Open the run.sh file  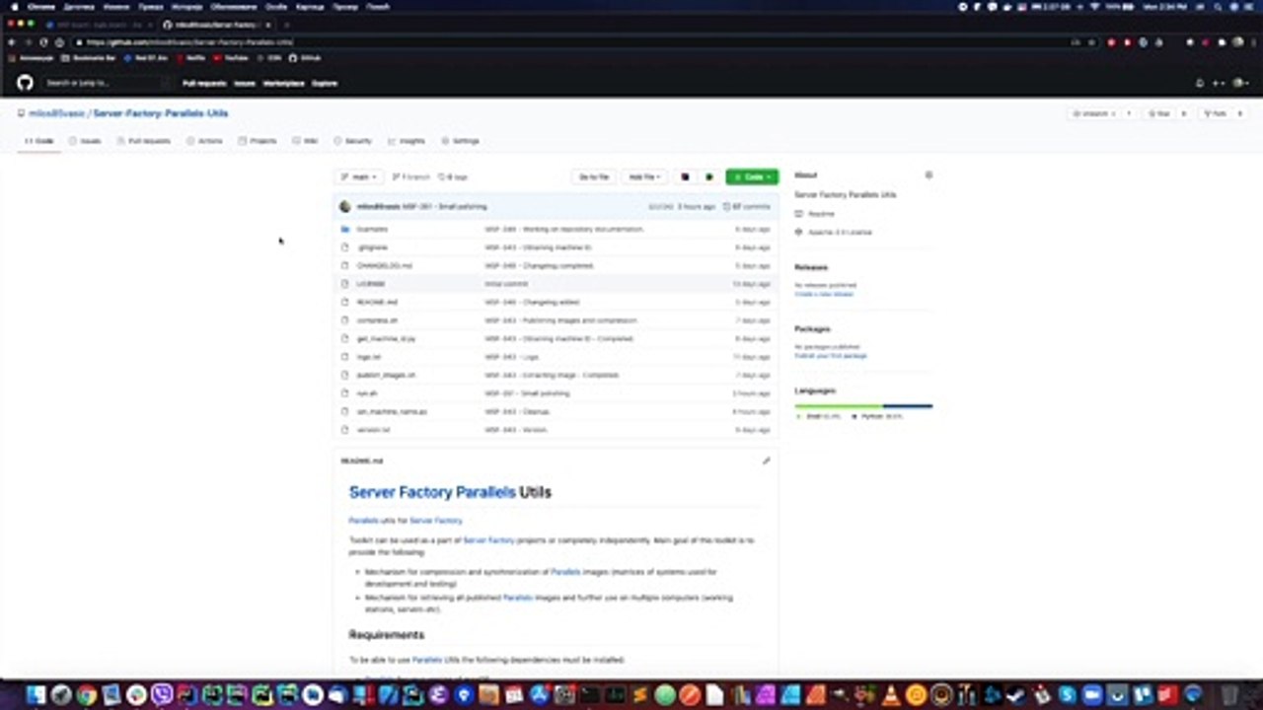[366, 393]
